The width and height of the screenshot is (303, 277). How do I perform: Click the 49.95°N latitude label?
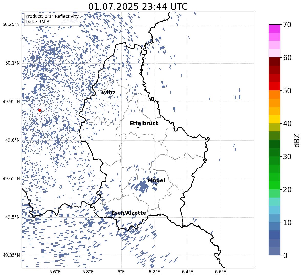[x=11, y=101]
